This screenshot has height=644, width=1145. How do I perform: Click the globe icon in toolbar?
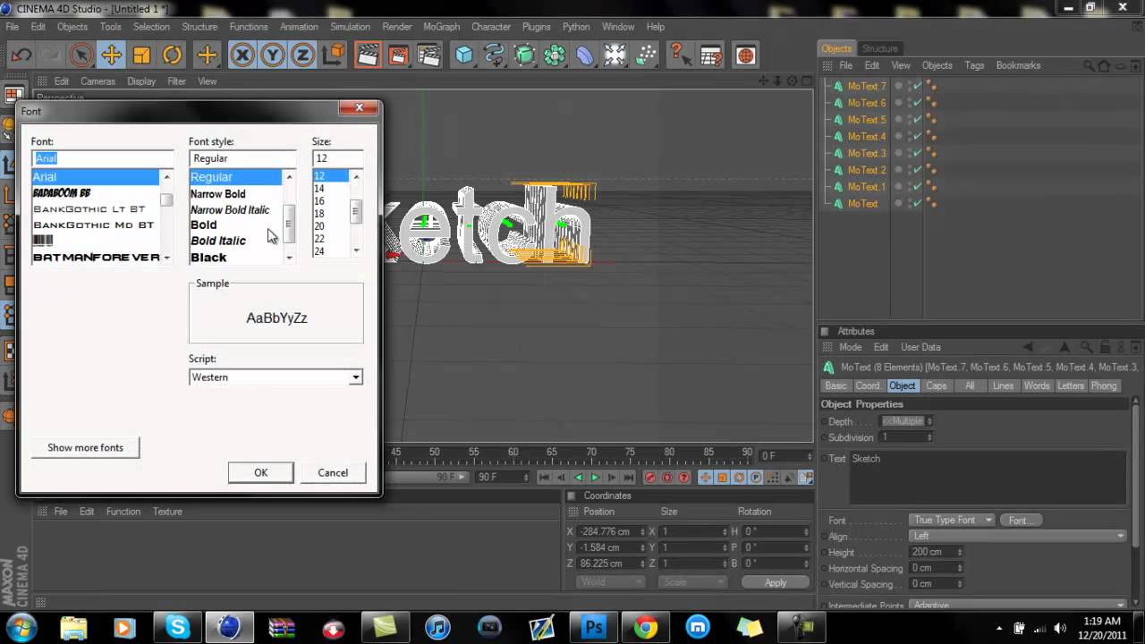tap(745, 55)
